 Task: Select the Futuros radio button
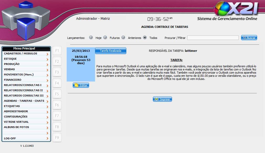105,38
